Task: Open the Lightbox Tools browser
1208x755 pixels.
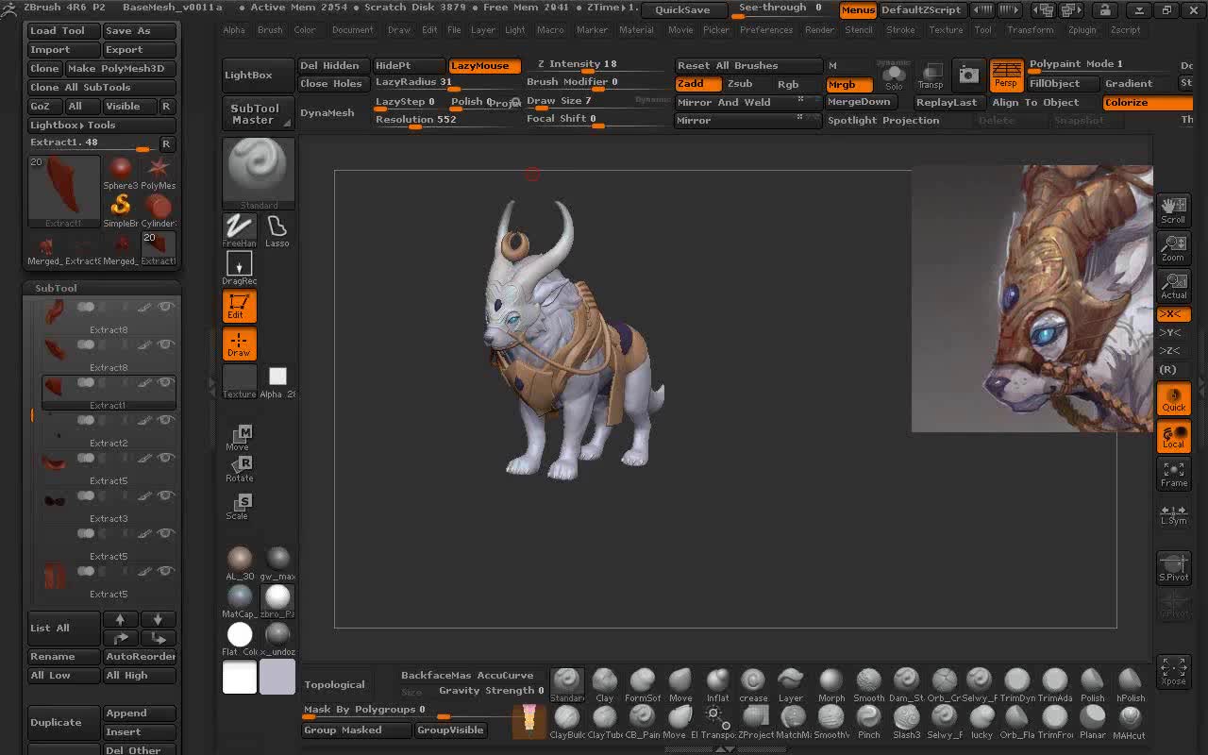Action: click(x=102, y=125)
